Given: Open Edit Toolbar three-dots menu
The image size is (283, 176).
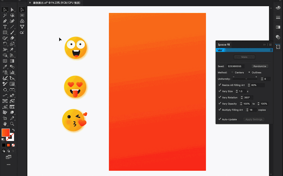Looking at the screenshot, I should (8, 164).
